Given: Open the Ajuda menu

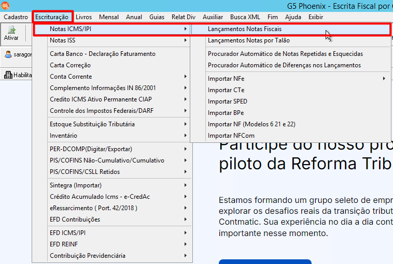Looking at the screenshot, I should (293, 17).
